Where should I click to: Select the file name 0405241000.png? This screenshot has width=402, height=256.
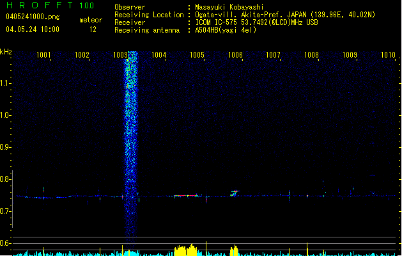33,17
